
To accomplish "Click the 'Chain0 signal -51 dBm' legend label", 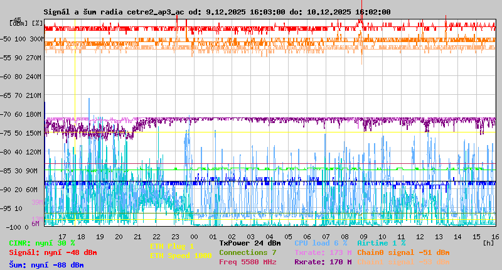I will [403, 252].
